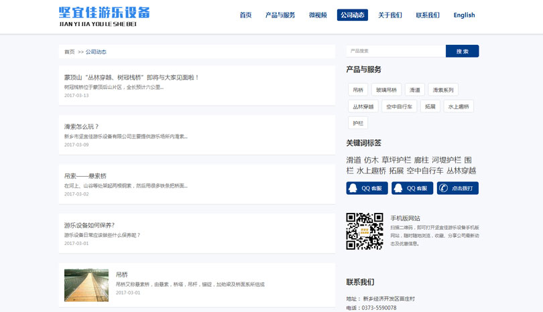
Task: Open the 联系我们 navigation item
Action: pyautogui.click(x=428, y=15)
